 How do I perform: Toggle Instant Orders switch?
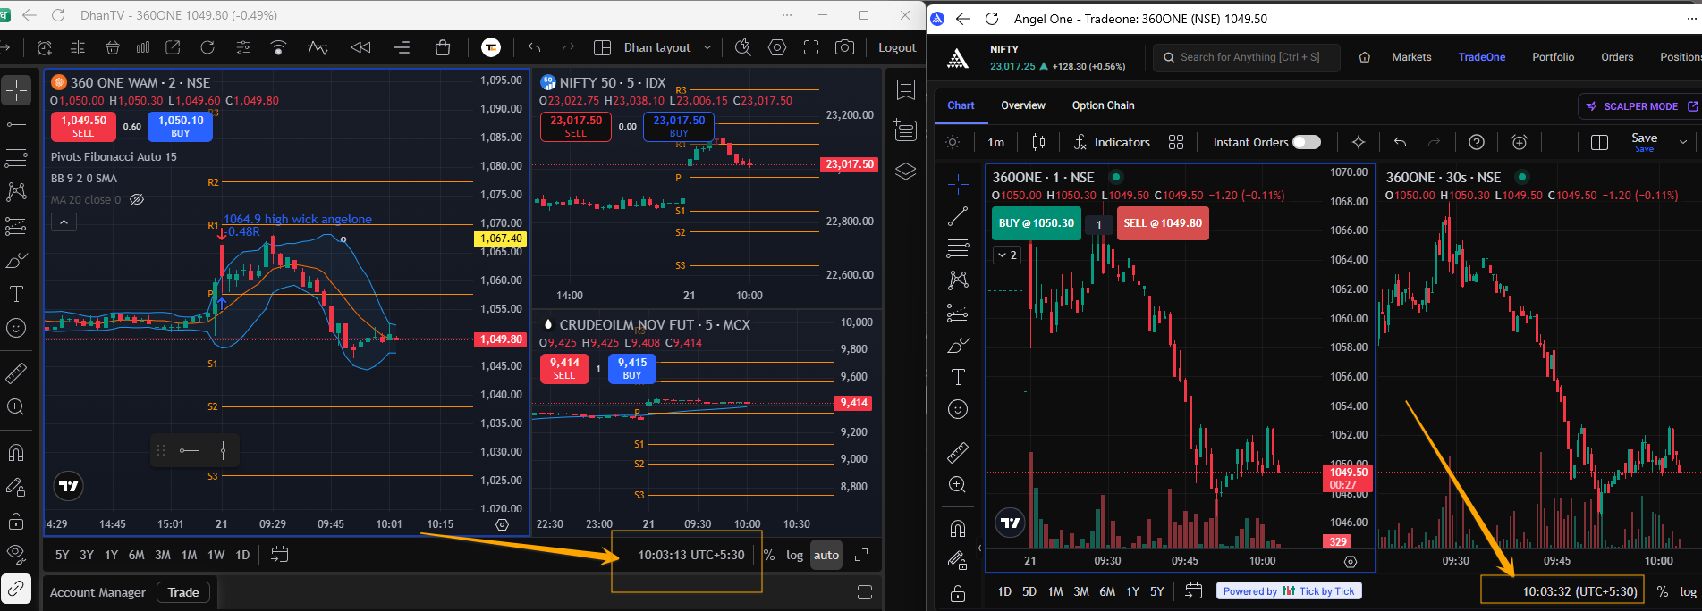pyautogui.click(x=1307, y=142)
